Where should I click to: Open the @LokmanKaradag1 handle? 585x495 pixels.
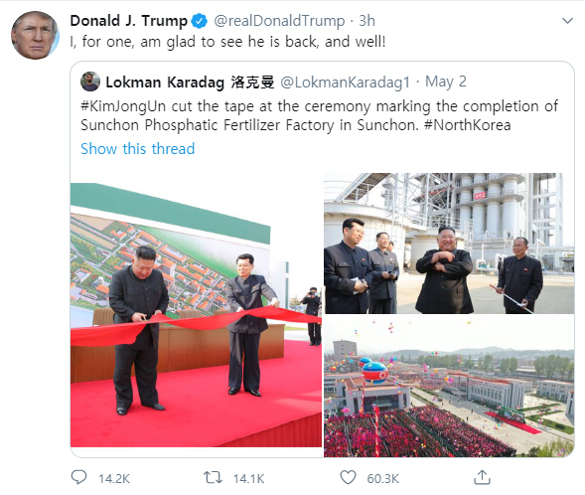(x=345, y=82)
